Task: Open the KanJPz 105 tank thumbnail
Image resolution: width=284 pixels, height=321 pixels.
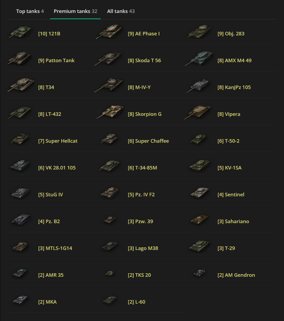Action: [x=198, y=85]
